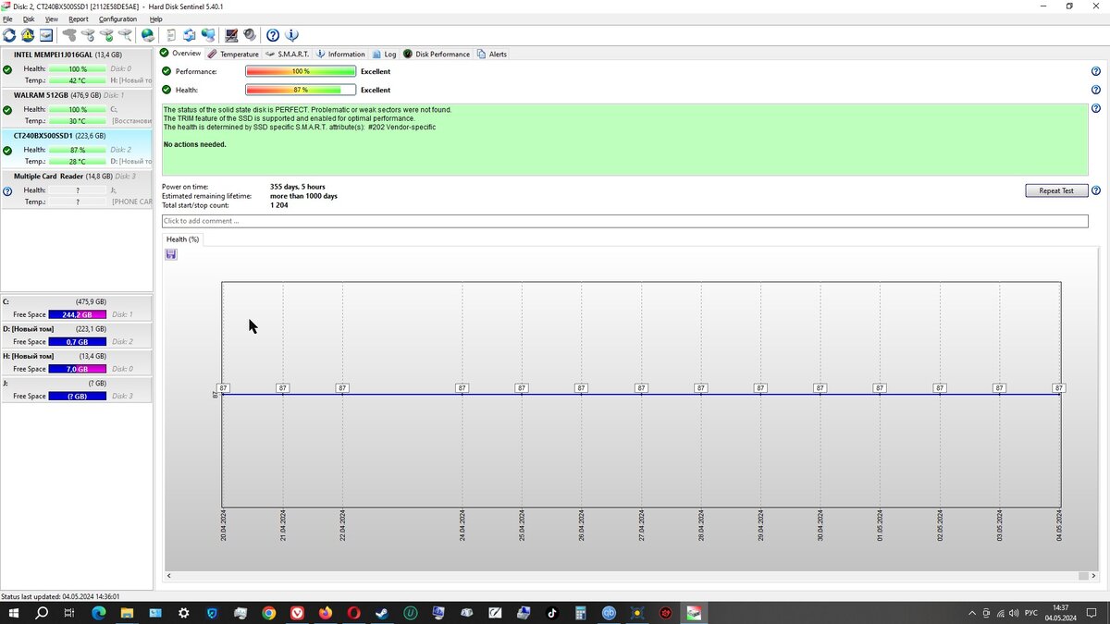This screenshot has width=1110, height=624.
Task: Click the Performance 100 % bar
Action: (x=301, y=71)
